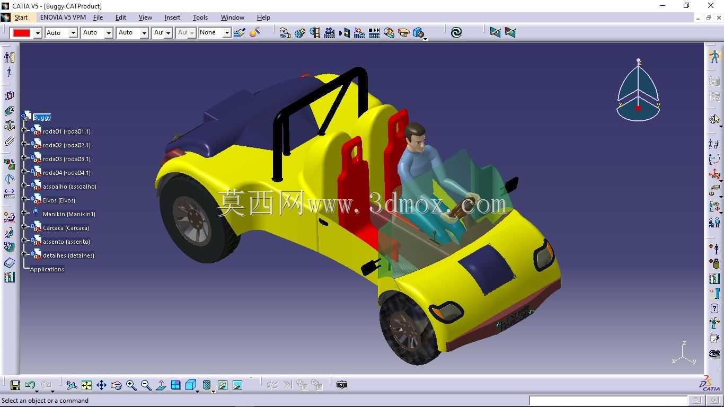Click the question mark box icon in right toolbar
Viewport: 724px width, 407px height.
click(714, 308)
